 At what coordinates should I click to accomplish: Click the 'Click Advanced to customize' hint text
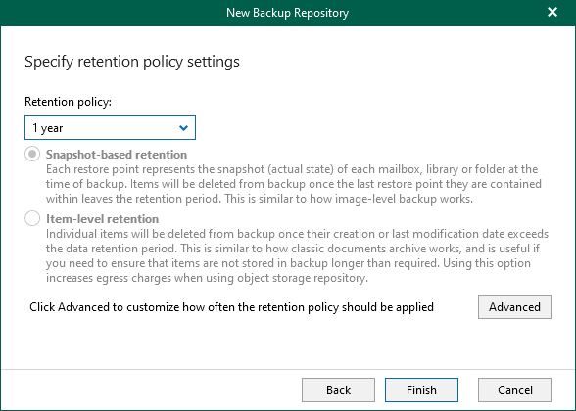pos(231,307)
